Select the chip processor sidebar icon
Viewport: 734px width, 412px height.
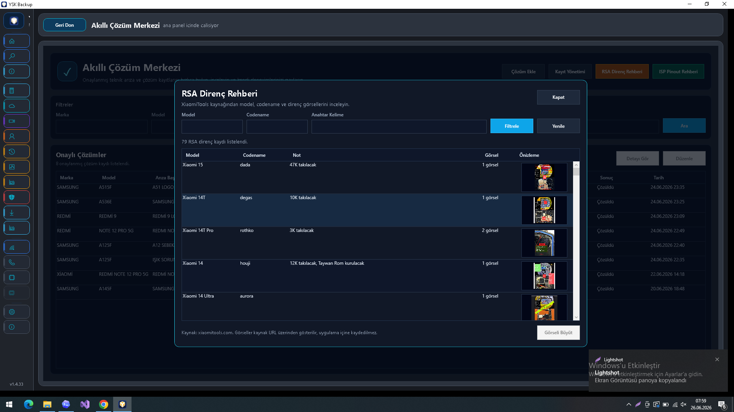(16, 277)
